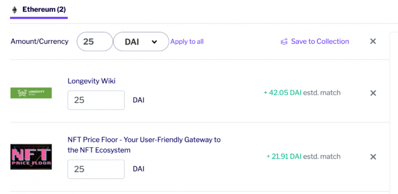Focus the Longevity Wiki amount field
398x194 pixels.
coord(96,100)
